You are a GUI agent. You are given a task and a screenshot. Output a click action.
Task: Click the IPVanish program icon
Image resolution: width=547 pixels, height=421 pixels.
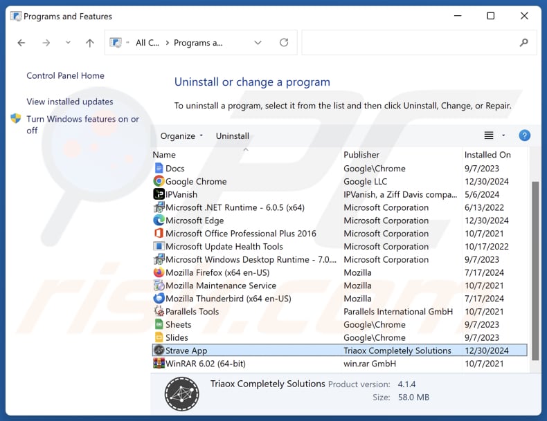[x=159, y=194]
